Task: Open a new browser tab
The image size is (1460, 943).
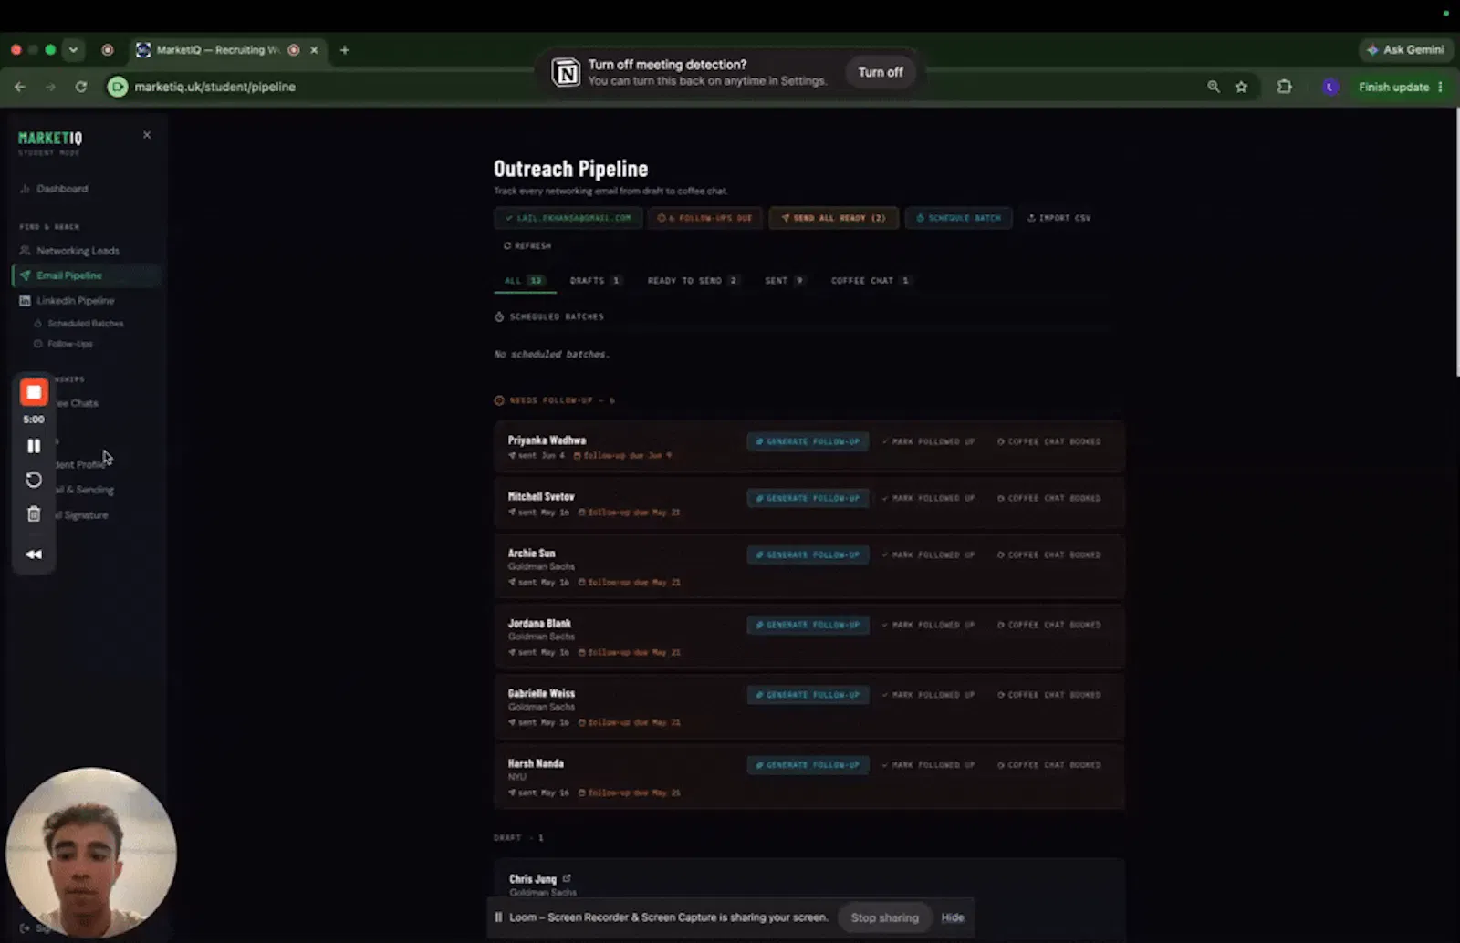Action: 345,50
